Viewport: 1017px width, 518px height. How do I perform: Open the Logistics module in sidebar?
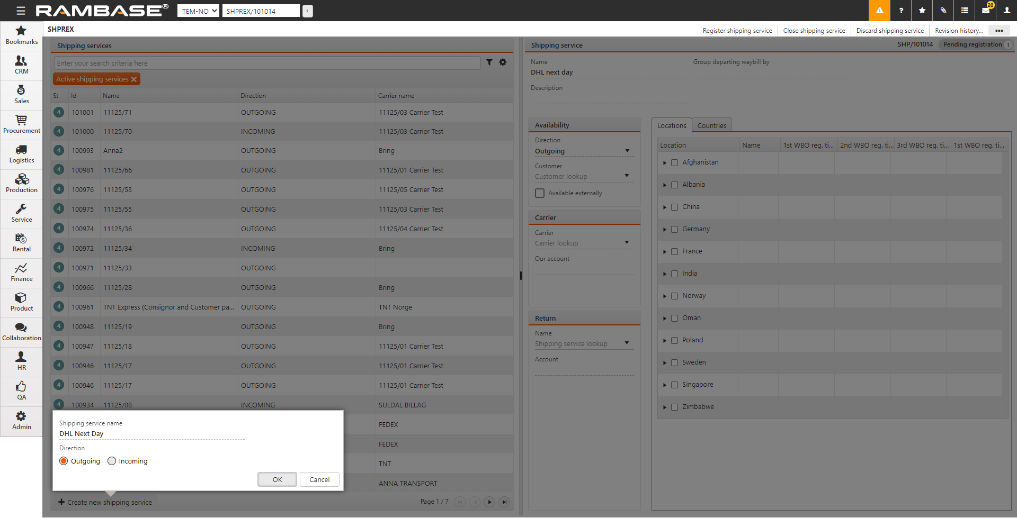21,153
